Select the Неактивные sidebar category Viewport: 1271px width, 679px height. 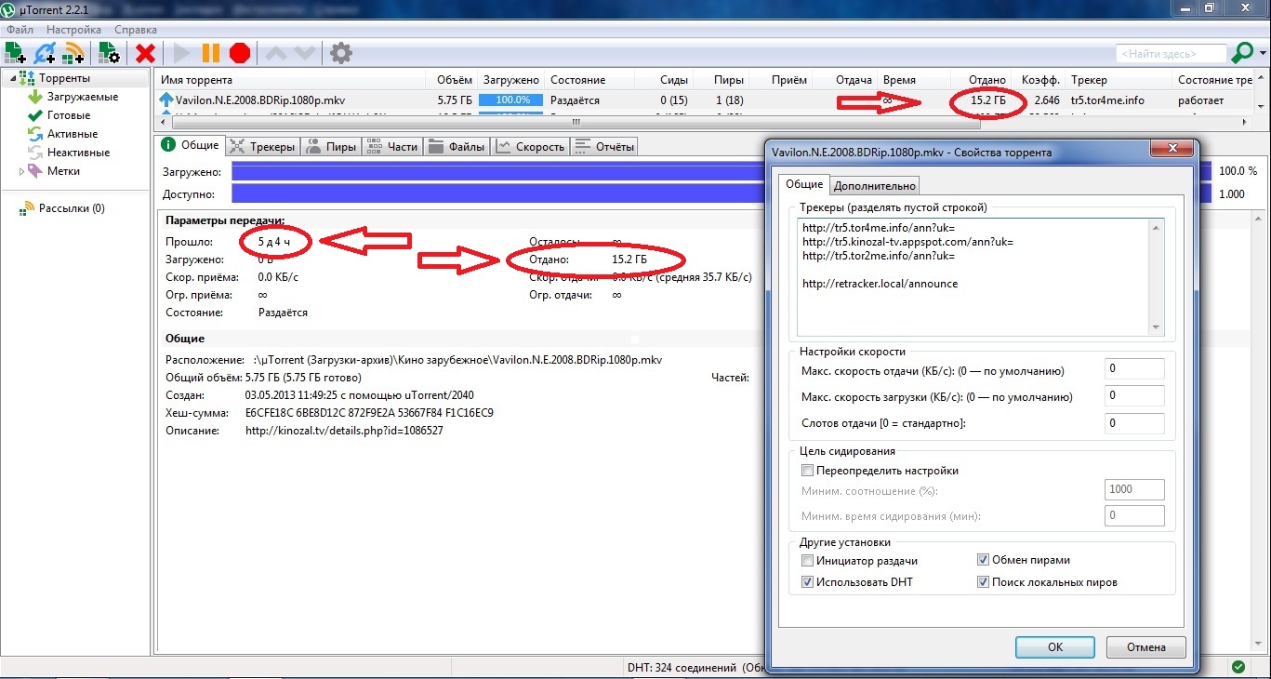click(78, 153)
